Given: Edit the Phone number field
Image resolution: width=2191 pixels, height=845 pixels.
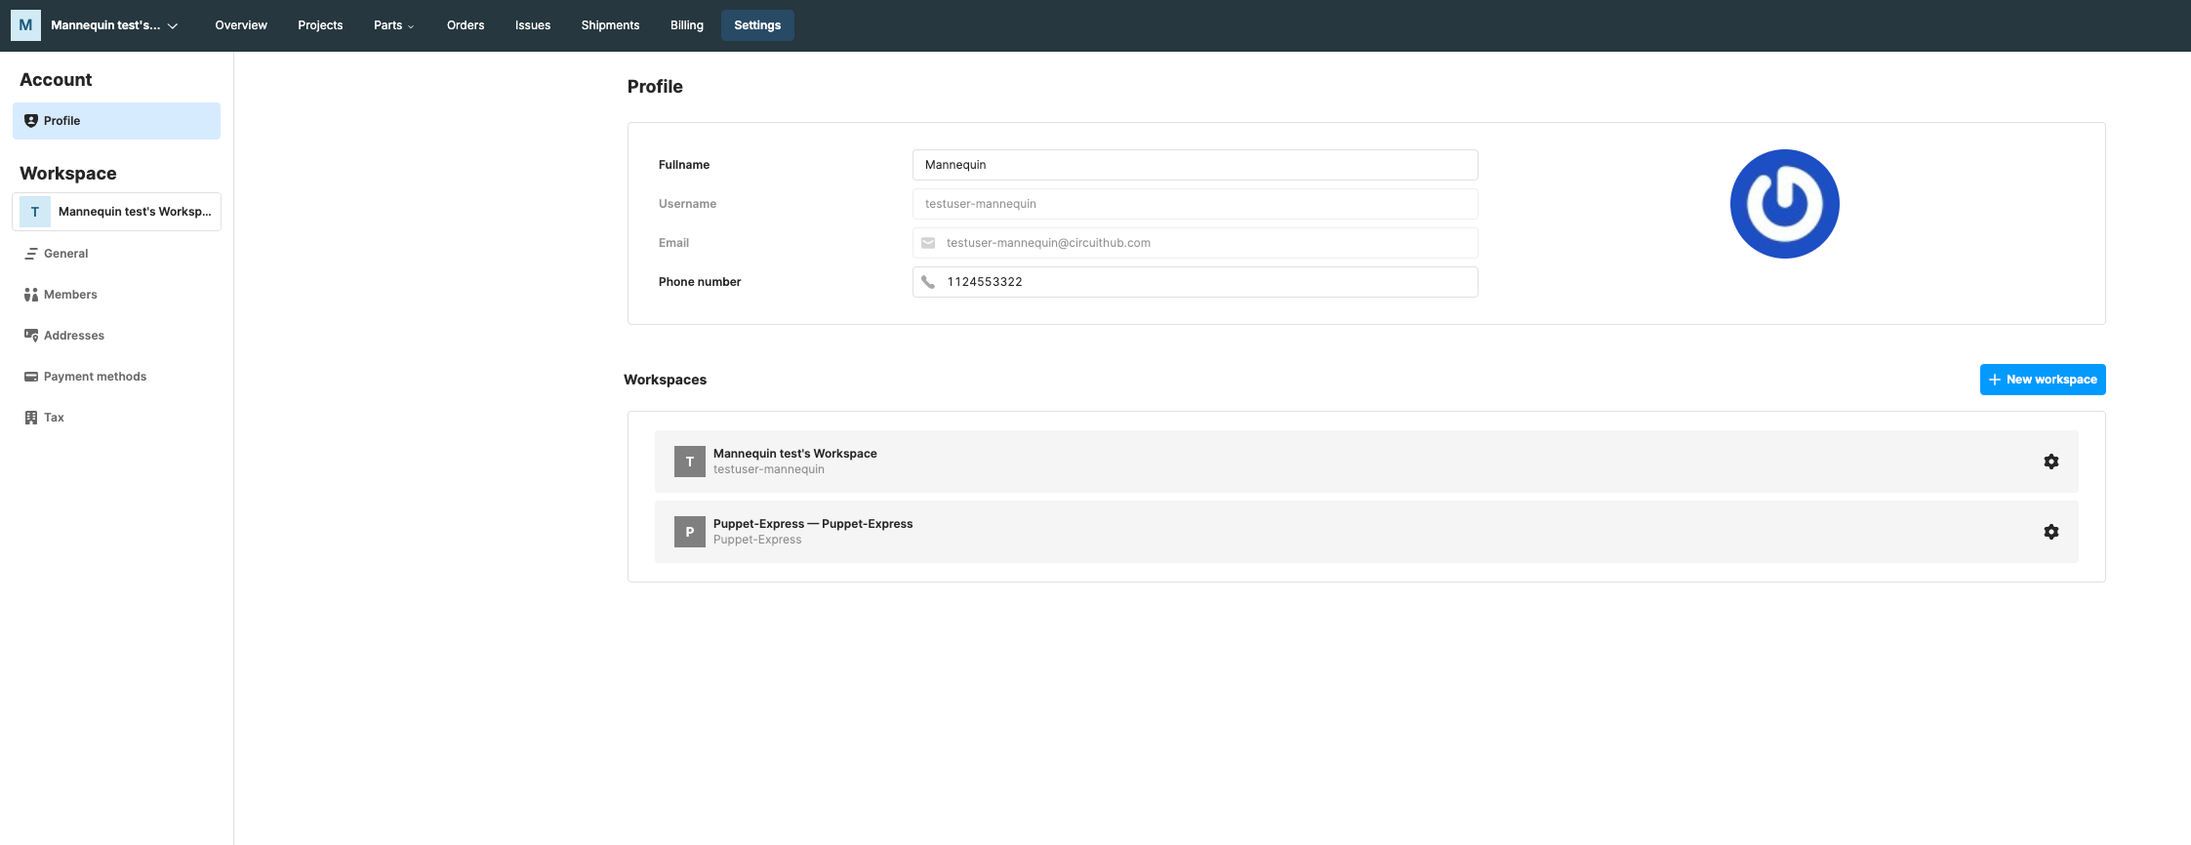Looking at the screenshot, I should 1206,282.
